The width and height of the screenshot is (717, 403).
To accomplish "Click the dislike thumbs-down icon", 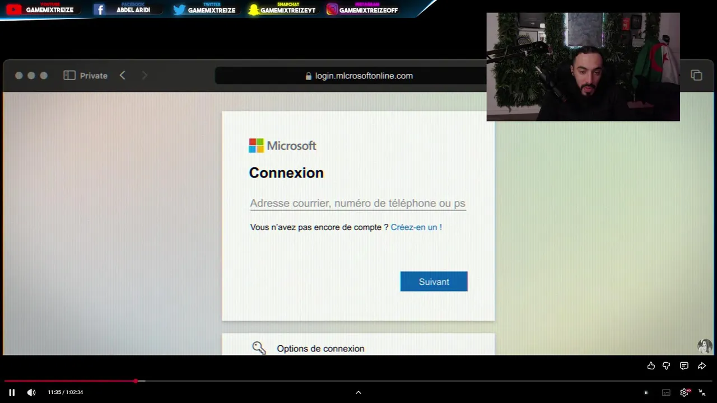I will point(667,365).
